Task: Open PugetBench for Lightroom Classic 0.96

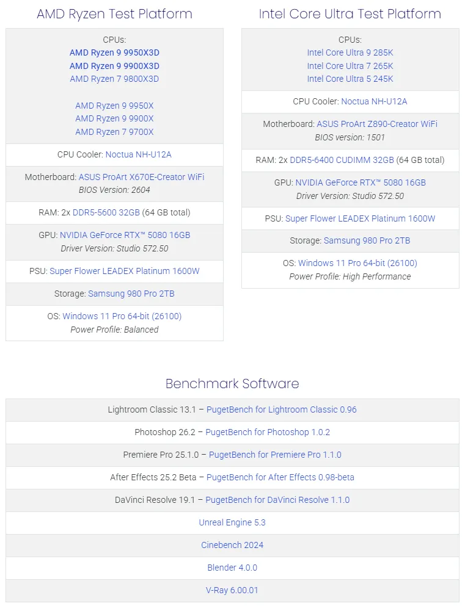Action: pos(281,409)
